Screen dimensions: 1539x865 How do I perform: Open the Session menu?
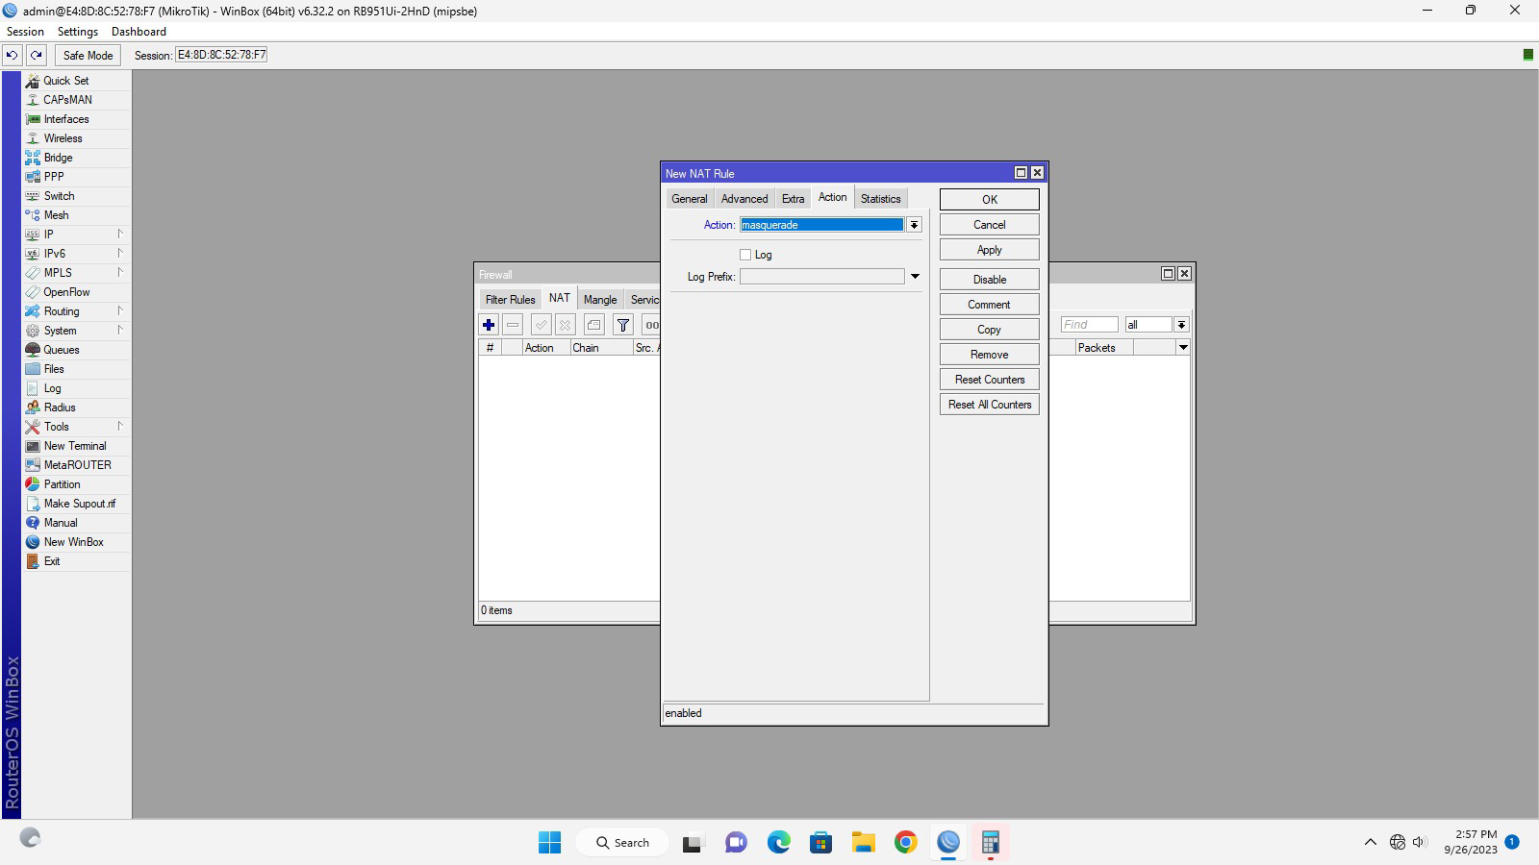coord(25,32)
